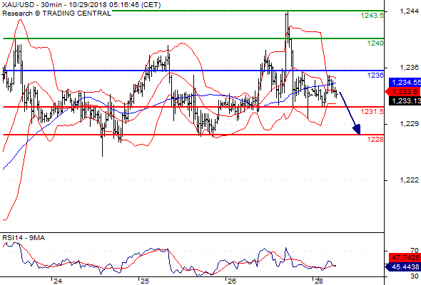Click the blue 1236 pivot label
Screen dimensions: 421x285
point(375,75)
